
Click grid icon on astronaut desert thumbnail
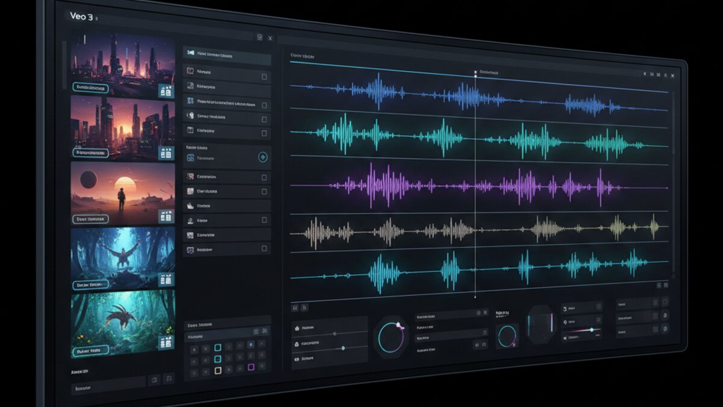(x=166, y=216)
